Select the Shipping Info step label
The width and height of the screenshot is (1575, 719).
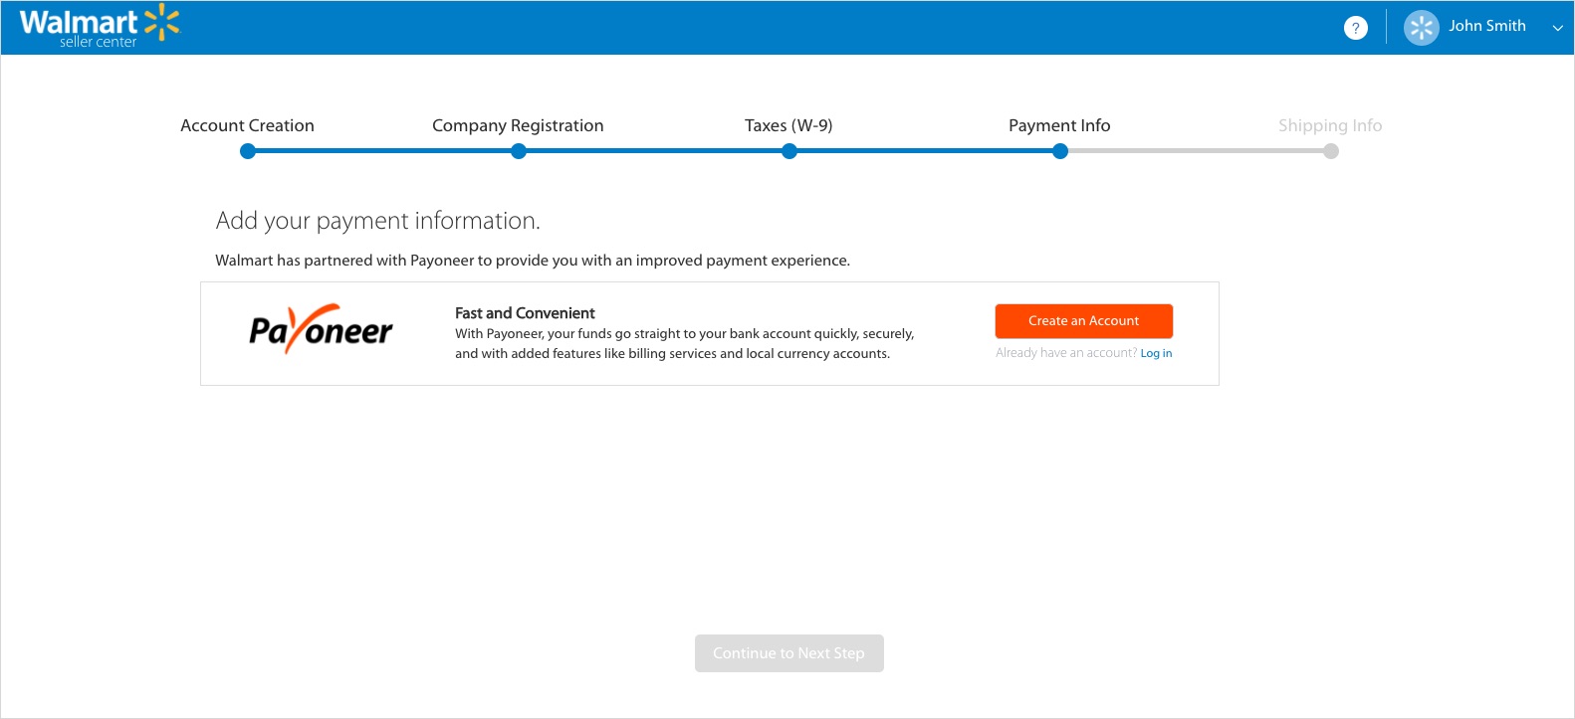(x=1330, y=125)
